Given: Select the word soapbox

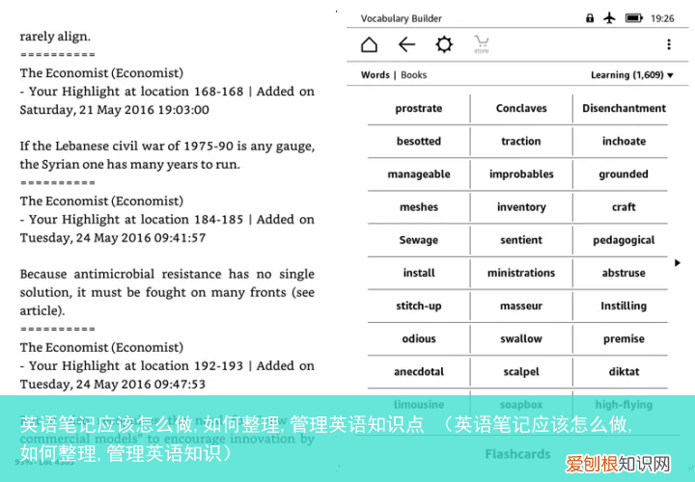Looking at the screenshot, I should [x=521, y=405].
